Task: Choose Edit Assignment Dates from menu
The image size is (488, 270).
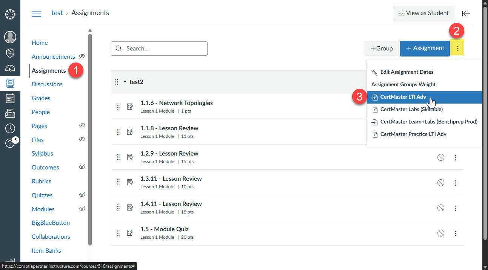Action: tap(406, 72)
